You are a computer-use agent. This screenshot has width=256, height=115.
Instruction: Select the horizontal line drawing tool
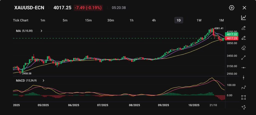(x=243, y=68)
